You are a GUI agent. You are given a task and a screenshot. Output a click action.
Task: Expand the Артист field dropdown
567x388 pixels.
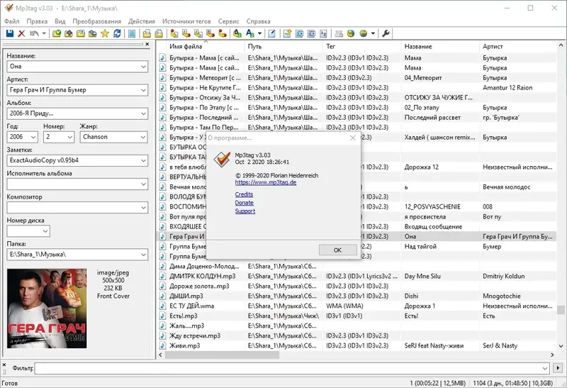pyautogui.click(x=143, y=90)
